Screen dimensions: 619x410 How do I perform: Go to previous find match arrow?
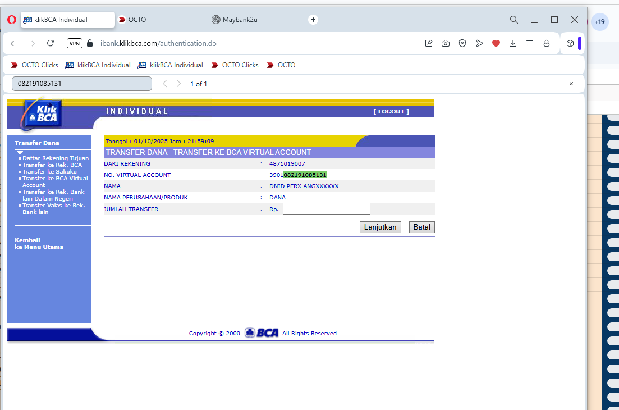[x=165, y=84]
